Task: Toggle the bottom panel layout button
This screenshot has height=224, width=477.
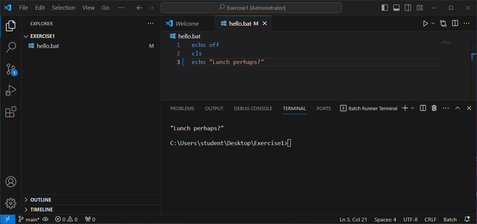Action: [396, 8]
